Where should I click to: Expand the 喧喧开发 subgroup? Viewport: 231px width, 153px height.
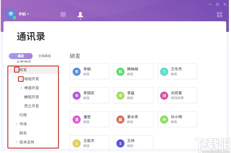21,79
